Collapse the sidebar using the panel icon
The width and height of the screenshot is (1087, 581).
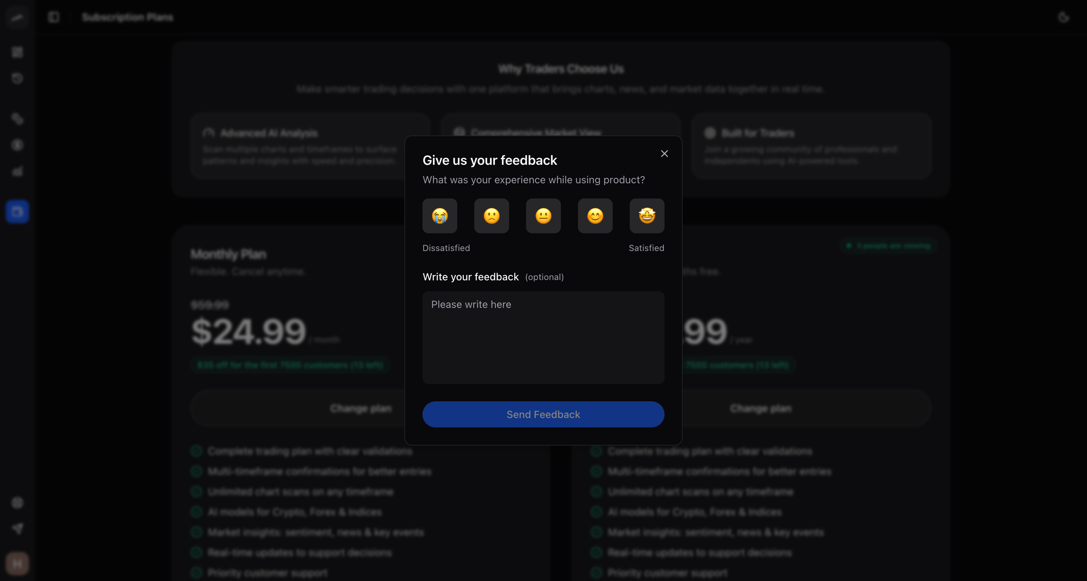pos(54,17)
